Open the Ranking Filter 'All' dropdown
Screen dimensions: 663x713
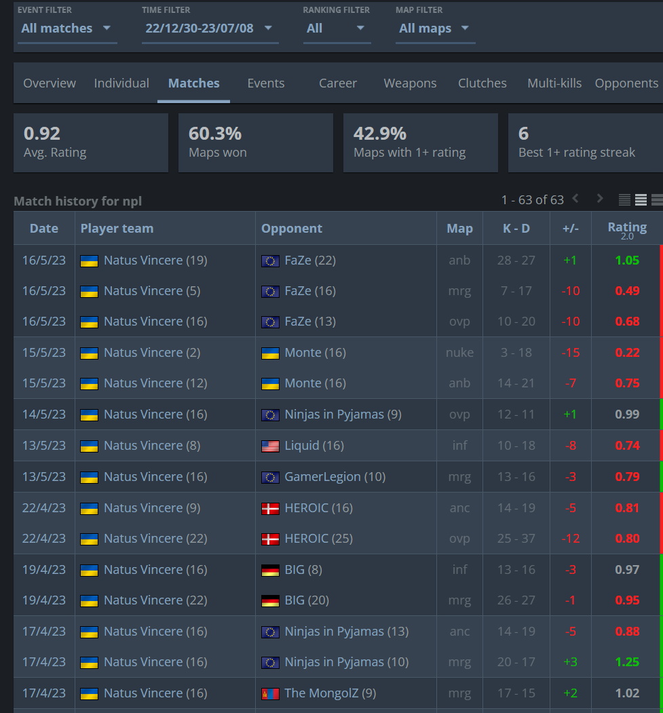pyautogui.click(x=337, y=28)
